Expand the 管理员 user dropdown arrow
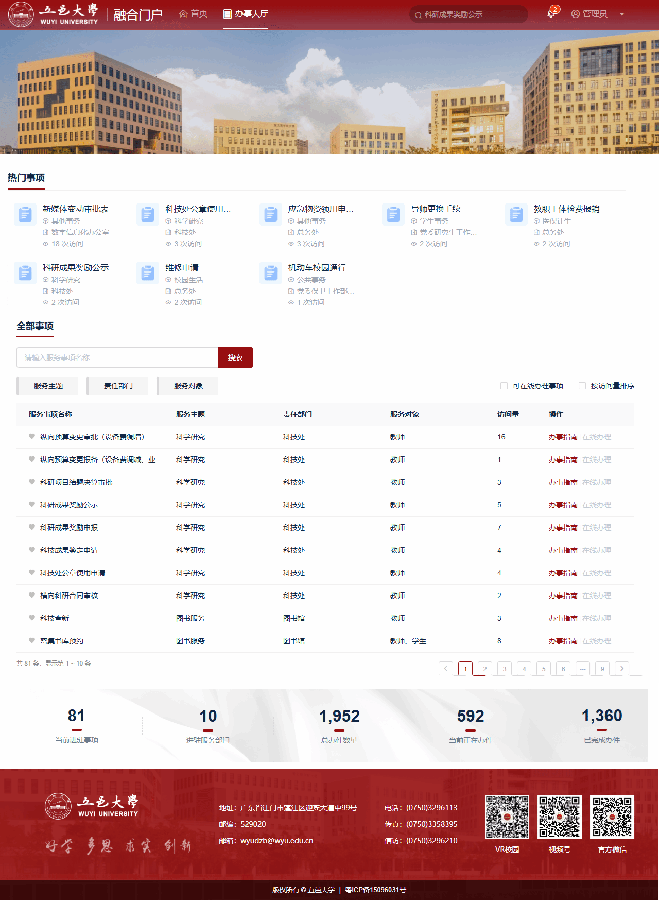The height and width of the screenshot is (901, 659). click(622, 14)
